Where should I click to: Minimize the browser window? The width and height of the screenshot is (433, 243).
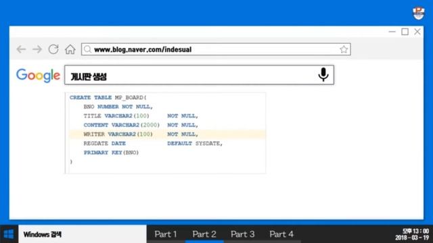pyautogui.click(x=392, y=32)
